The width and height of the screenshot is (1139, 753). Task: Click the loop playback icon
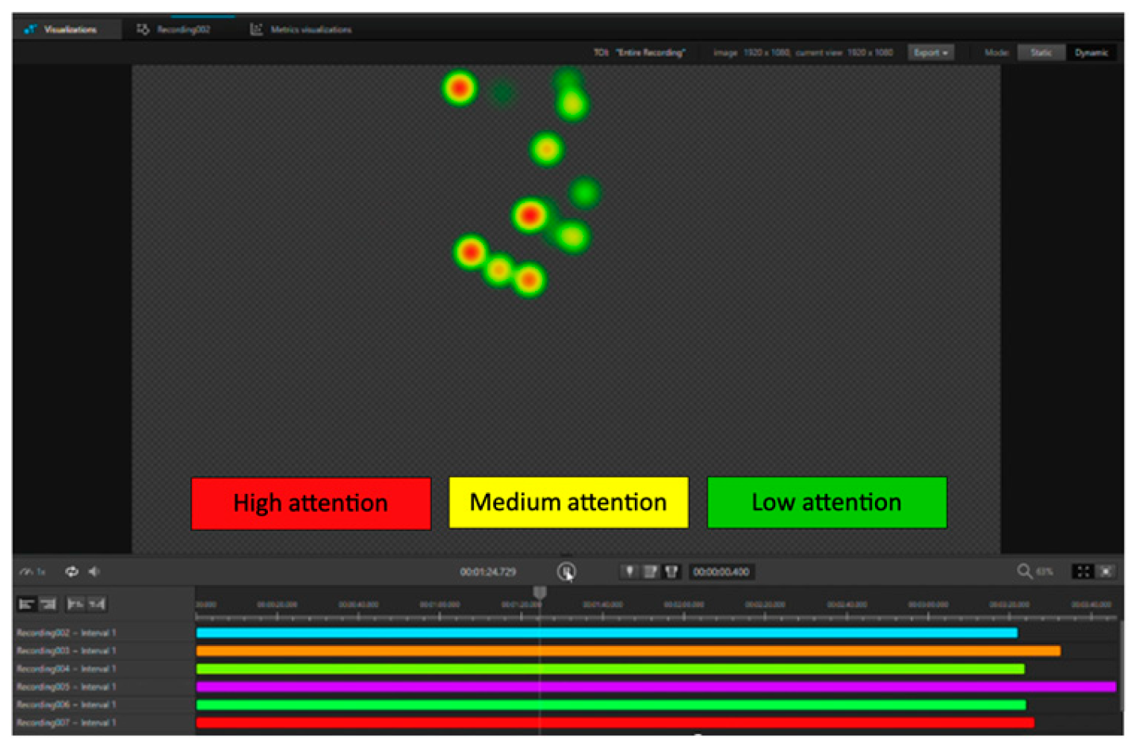(71, 571)
